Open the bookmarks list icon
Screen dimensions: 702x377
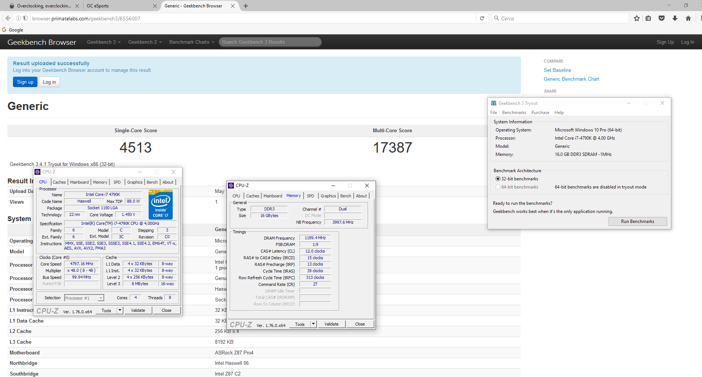648,18
